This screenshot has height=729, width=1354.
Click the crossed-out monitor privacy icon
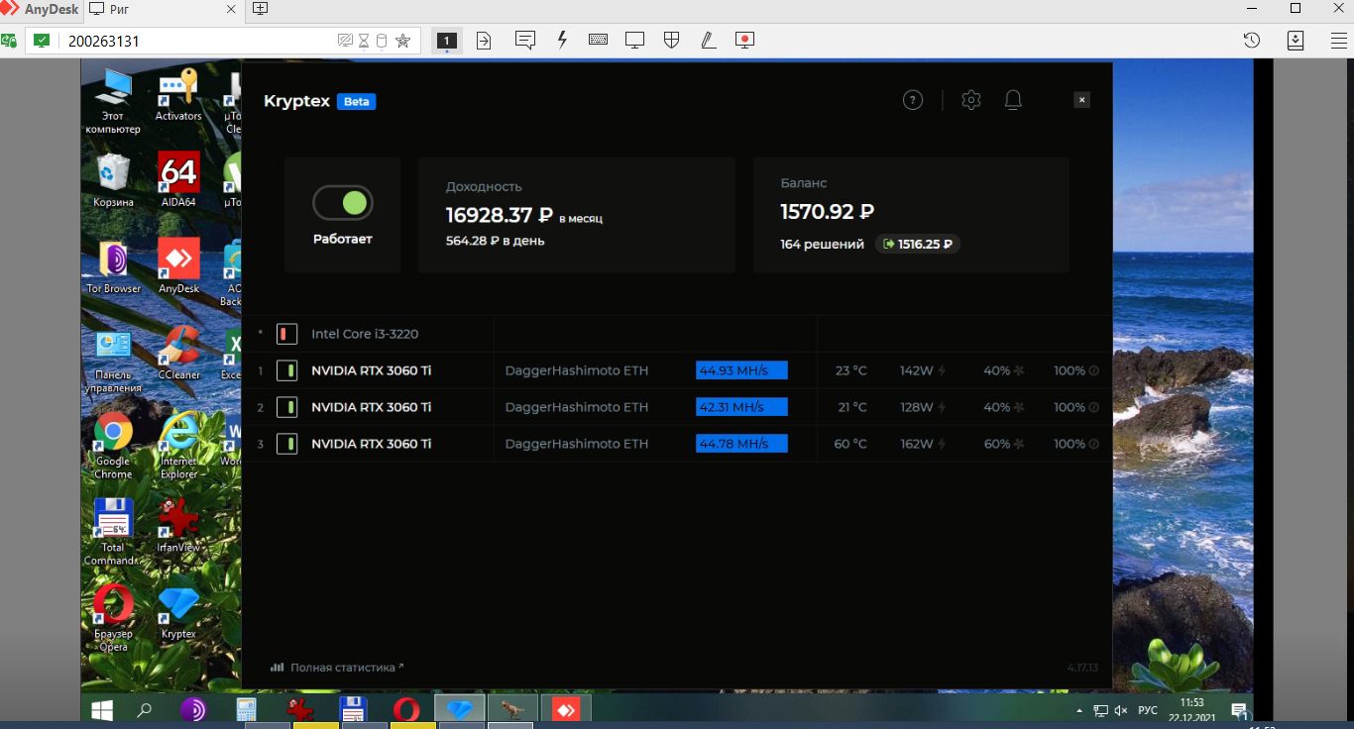(346, 41)
